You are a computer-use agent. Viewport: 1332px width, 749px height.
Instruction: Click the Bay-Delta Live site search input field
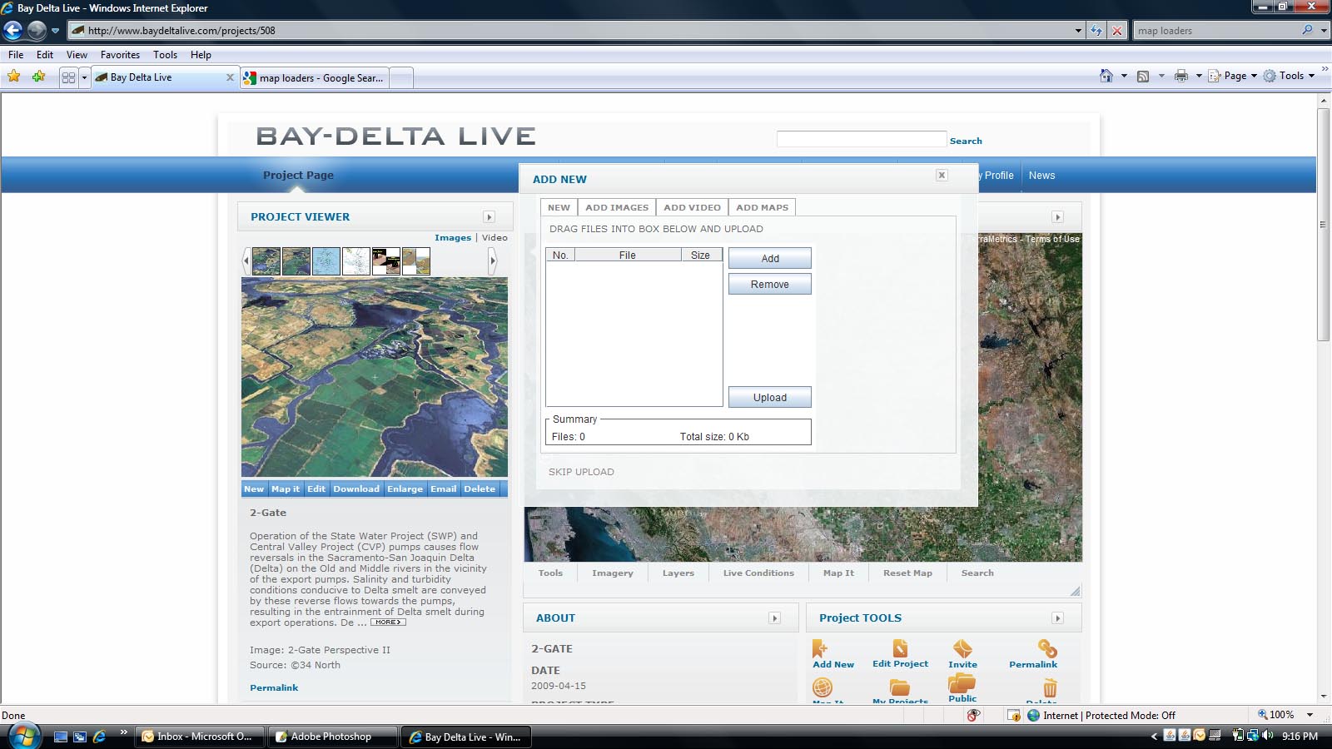point(861,140)
